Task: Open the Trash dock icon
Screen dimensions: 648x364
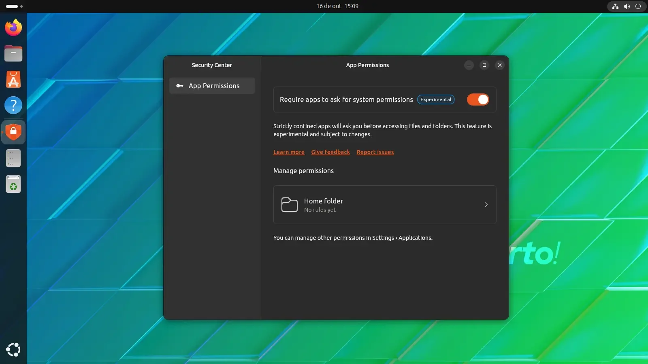Action: (13, 184)
